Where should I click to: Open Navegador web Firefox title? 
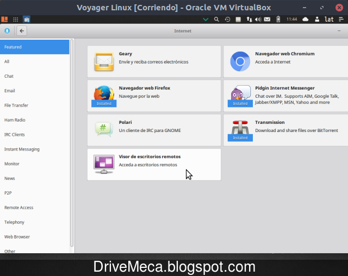[x=145, y=88]
